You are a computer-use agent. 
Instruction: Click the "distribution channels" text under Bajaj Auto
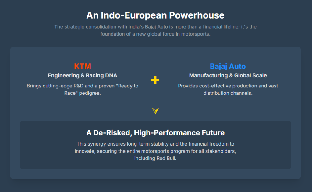(x=228, y=93)
